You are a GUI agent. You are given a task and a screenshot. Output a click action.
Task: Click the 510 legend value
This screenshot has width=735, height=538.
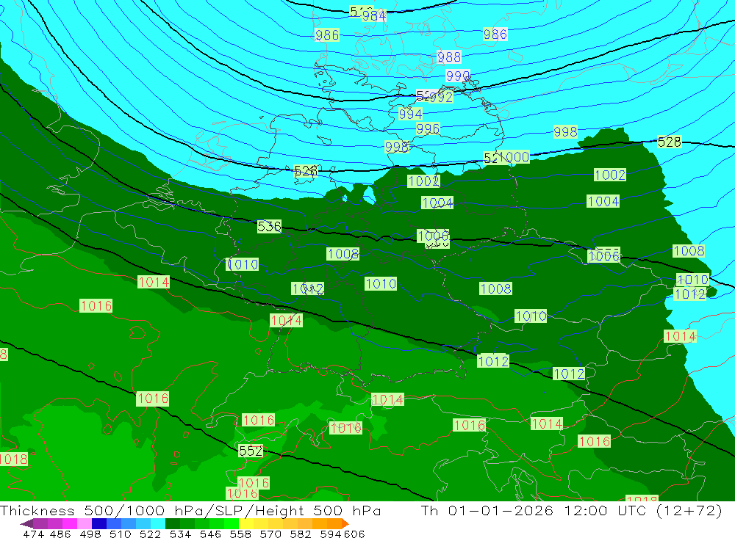tap(121, 534)
